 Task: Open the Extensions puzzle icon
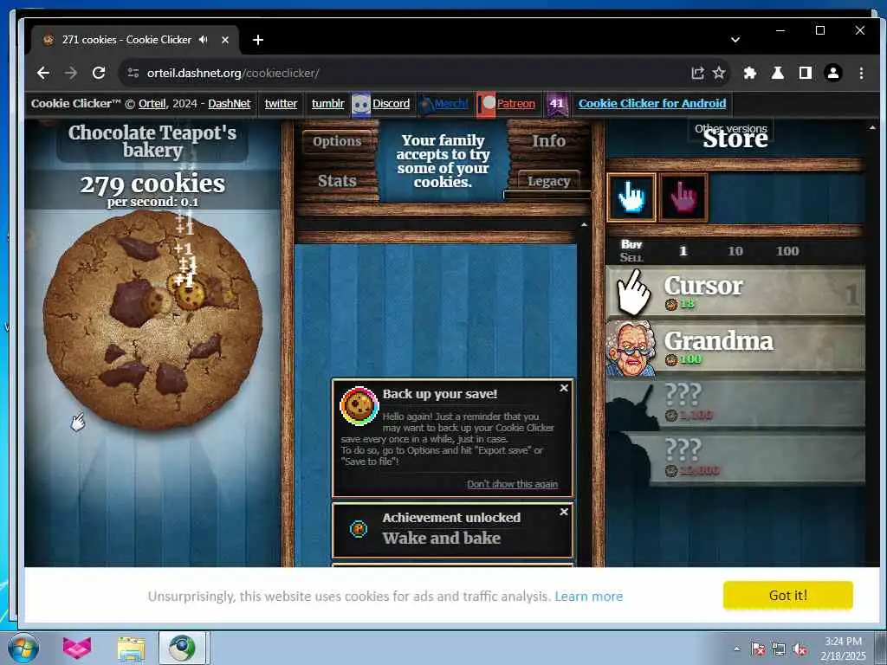[x=750, y=73]
